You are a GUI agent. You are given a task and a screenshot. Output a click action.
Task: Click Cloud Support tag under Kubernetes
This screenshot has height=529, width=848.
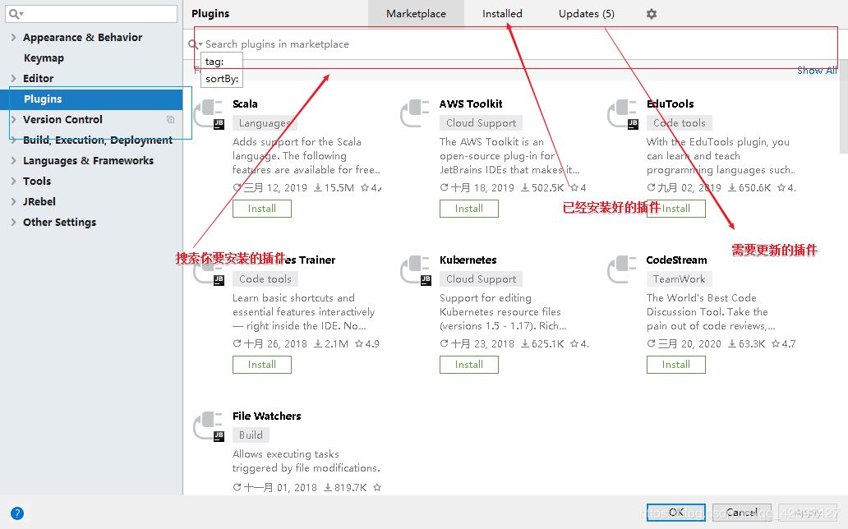click(x=481, y=279)
